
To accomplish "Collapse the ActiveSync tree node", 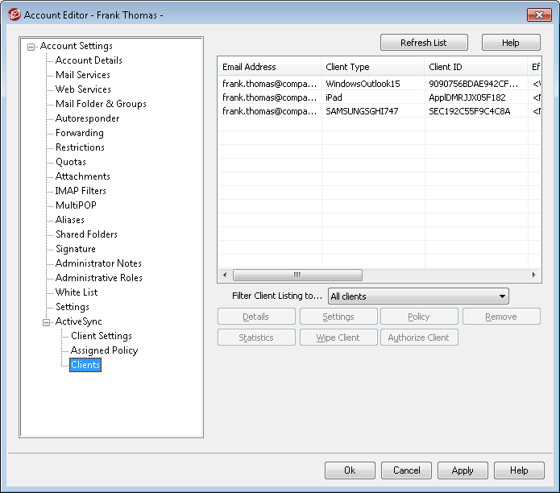I will click(x=47, y=322).
